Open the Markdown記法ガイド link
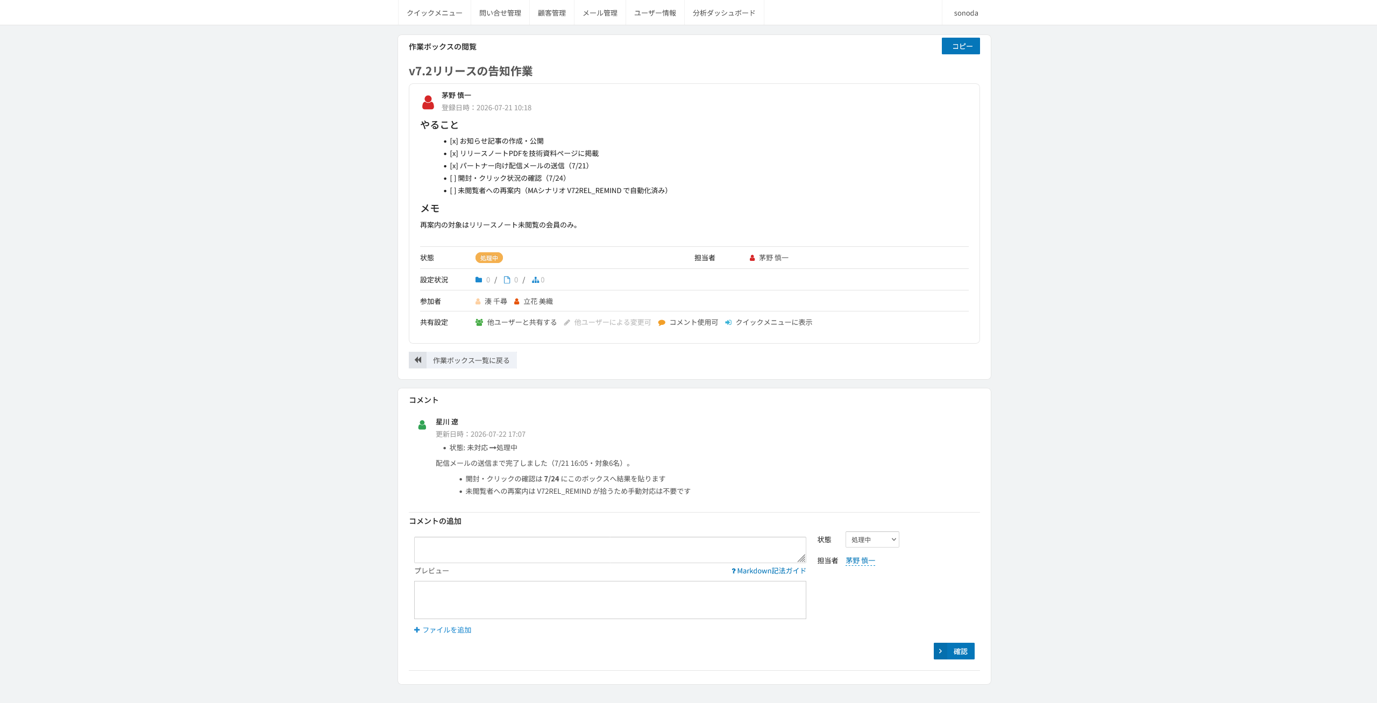Image resolution: width=1377 pixels, height=703 pixels. tap(771, 571)
